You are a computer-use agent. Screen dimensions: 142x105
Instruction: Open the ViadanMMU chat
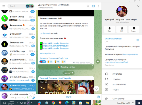click(x=18, y=70)
